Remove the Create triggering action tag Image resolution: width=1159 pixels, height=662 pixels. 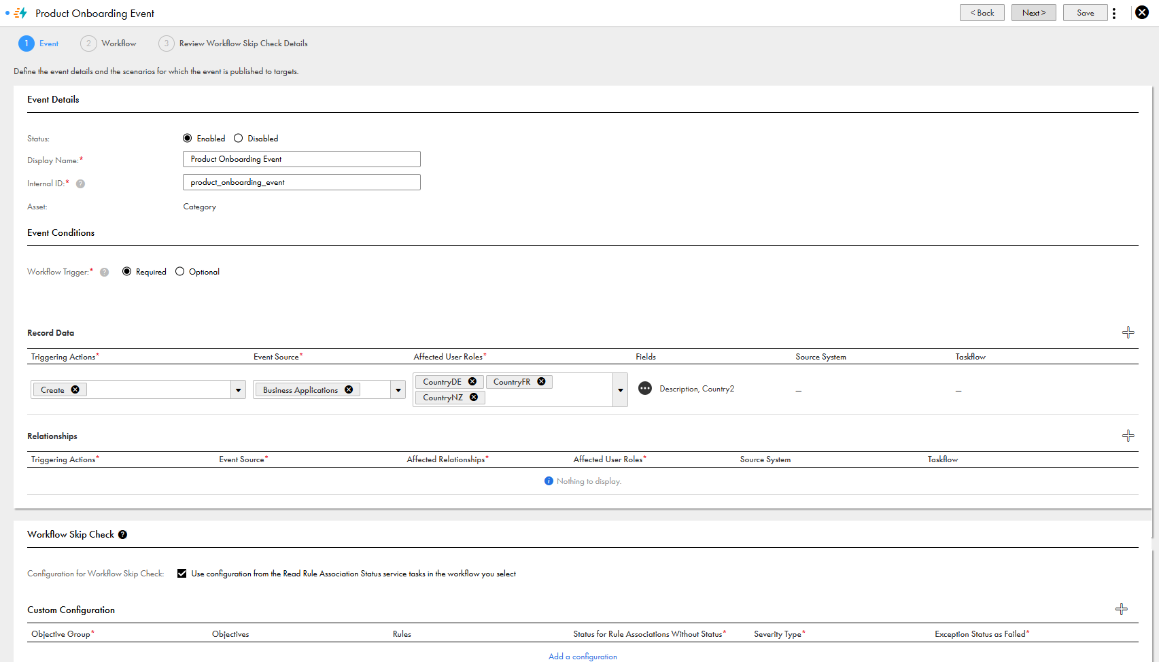point(75,389)
